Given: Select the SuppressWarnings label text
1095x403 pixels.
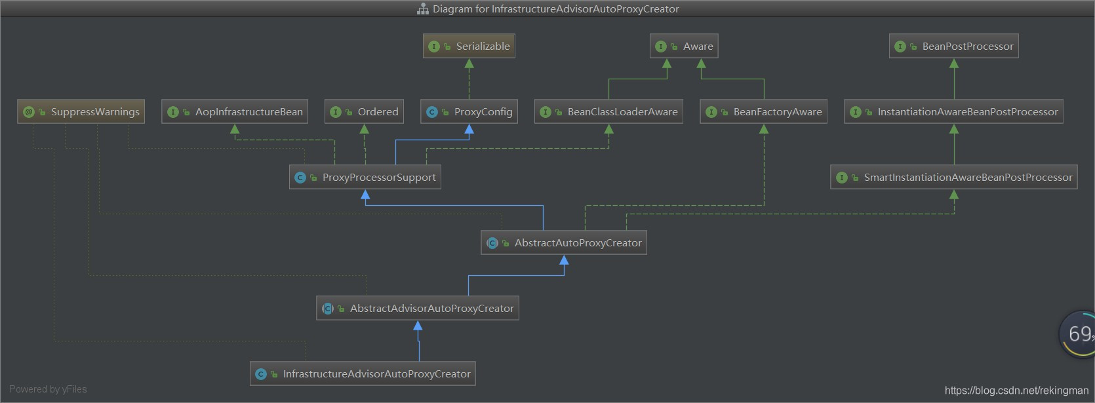Looking at the screenshot, I should [x=95, y=112].
